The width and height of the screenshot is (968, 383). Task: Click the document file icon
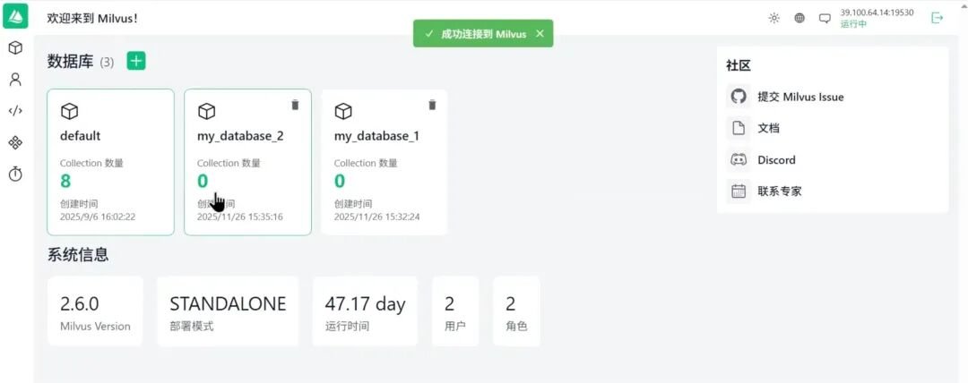click(739, 128)
